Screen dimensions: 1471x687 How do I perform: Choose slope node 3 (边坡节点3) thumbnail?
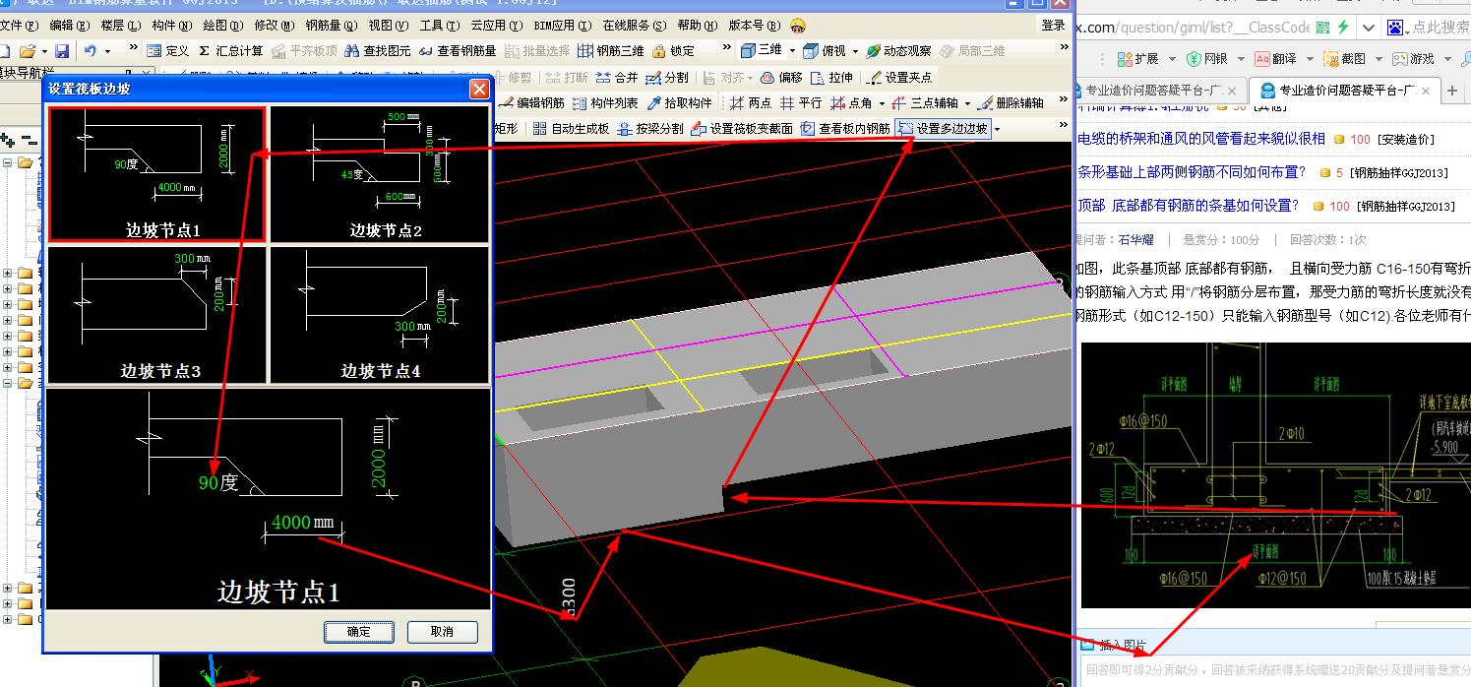(157, 315)
